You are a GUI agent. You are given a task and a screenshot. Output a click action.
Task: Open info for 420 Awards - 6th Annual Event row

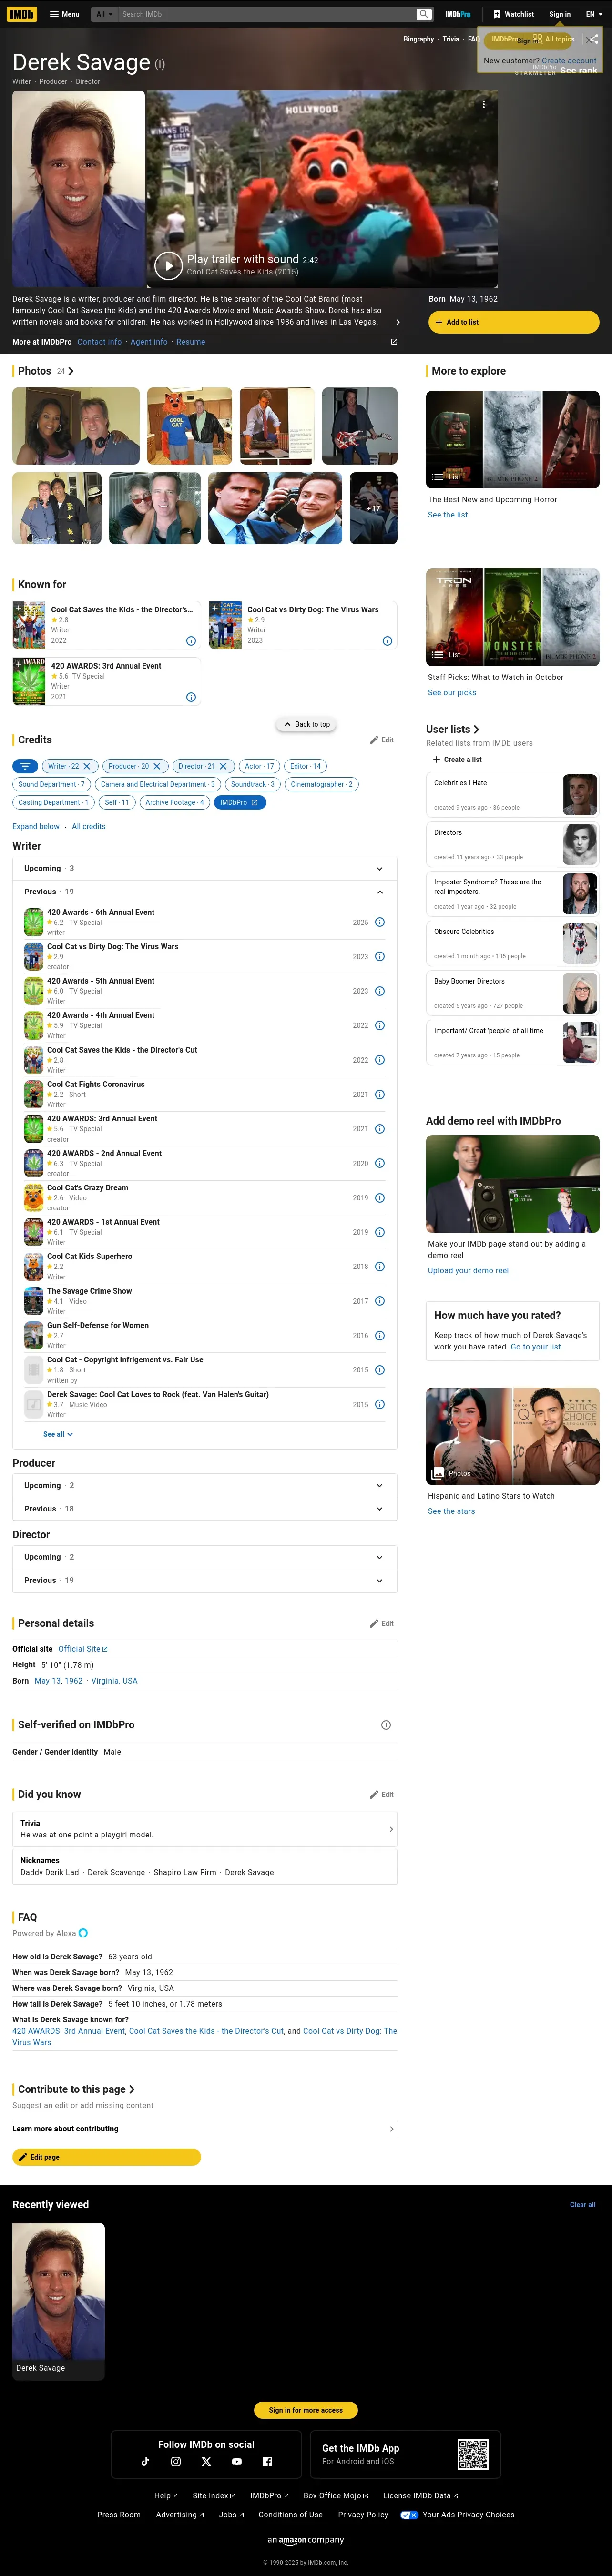[x=380, y=922]
